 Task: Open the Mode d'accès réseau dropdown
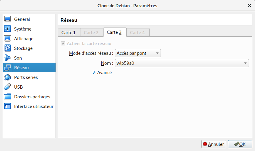point(138,53)
